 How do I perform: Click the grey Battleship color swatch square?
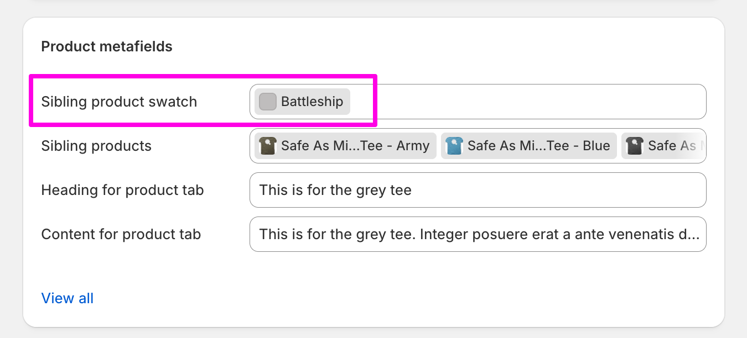click(268, 102)
